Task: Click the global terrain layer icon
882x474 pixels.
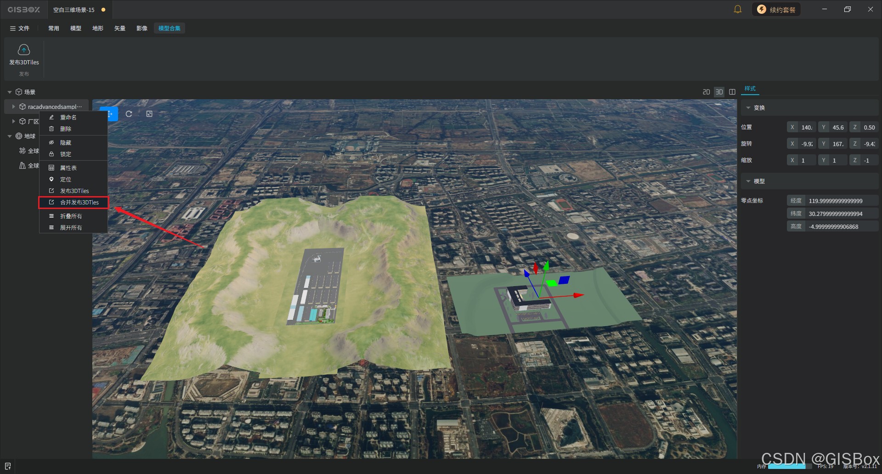Action: coord(22,165)
